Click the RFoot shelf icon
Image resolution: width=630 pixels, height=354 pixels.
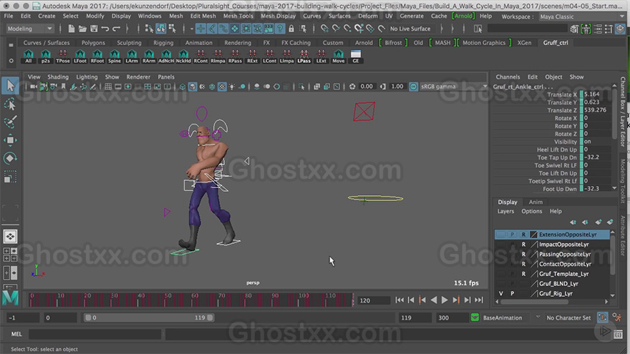pyautogui.click(x=97, y=56)
